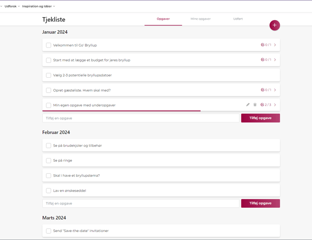The image size is (312, 240).
Task: Switch to the 'Udført' tab
Action: (x=238, y=19)
